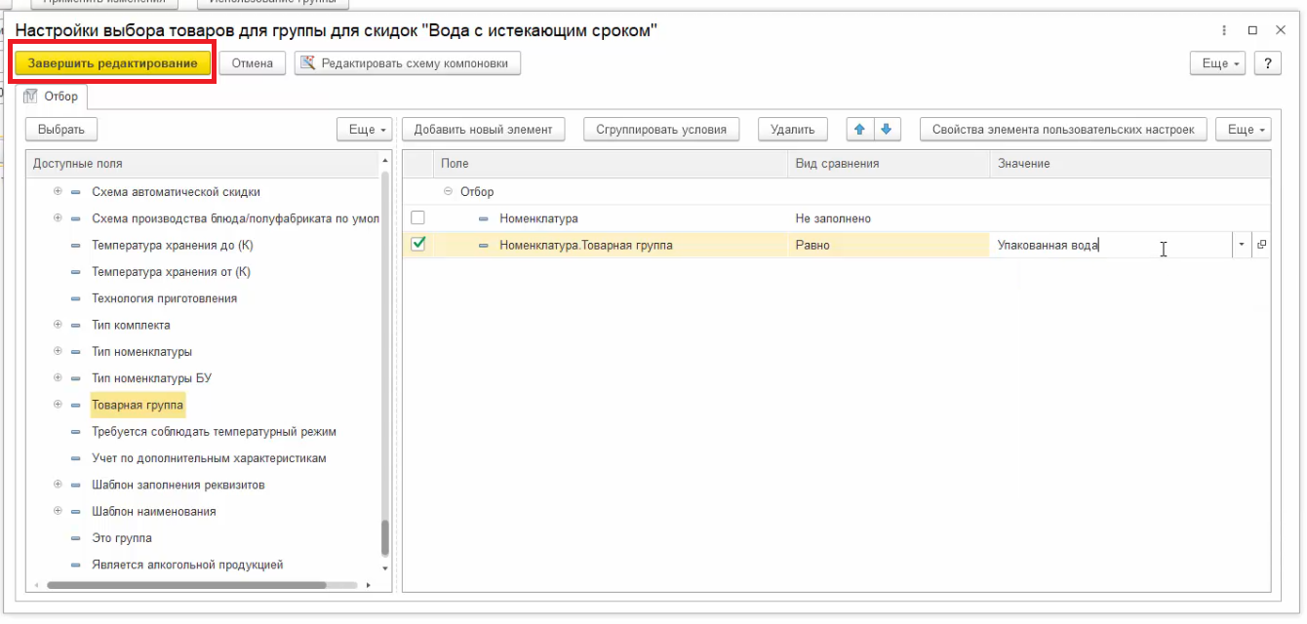Click icon beside Товарная группа field
The width and height of the screenshot is (1307, 624).
76,405
